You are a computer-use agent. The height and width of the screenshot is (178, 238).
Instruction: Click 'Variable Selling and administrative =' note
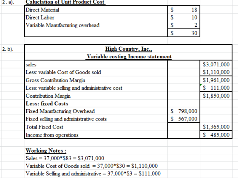(x=93, y=174)
